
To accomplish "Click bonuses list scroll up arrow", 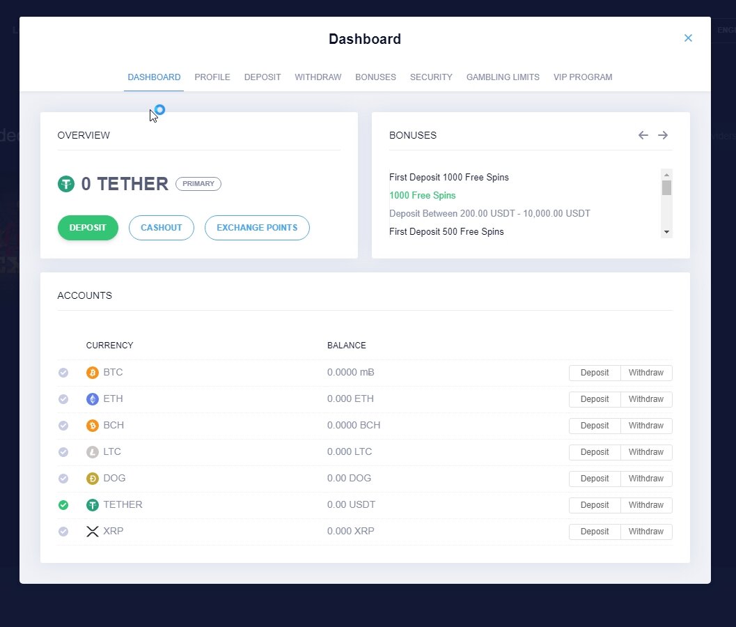I will pyautogui.click(x=666, y=175).
